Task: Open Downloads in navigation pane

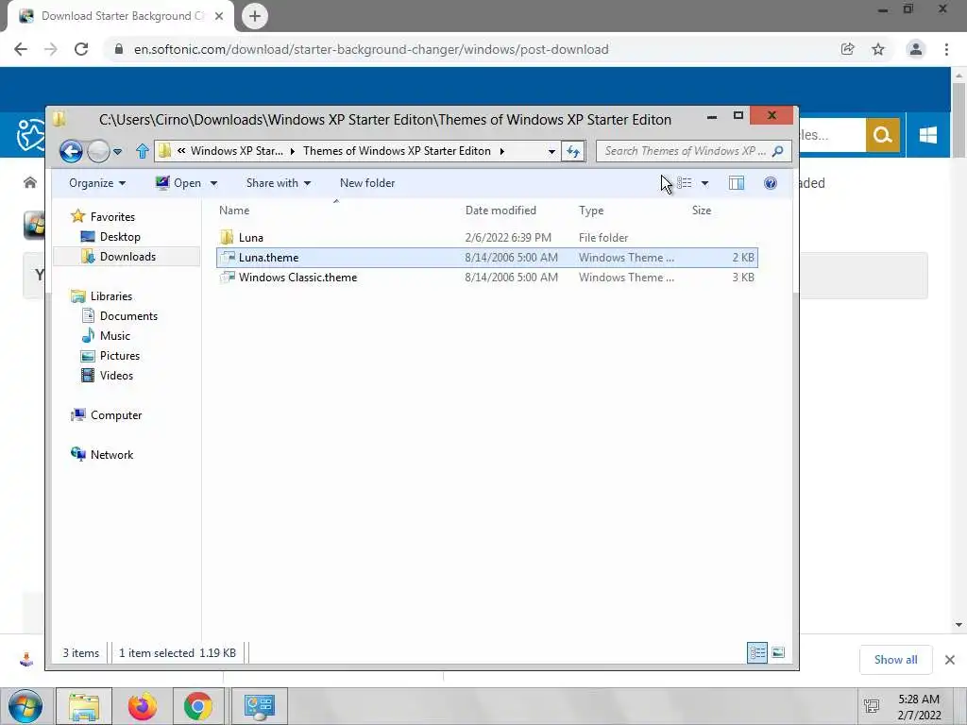Action: click(127, 257)
